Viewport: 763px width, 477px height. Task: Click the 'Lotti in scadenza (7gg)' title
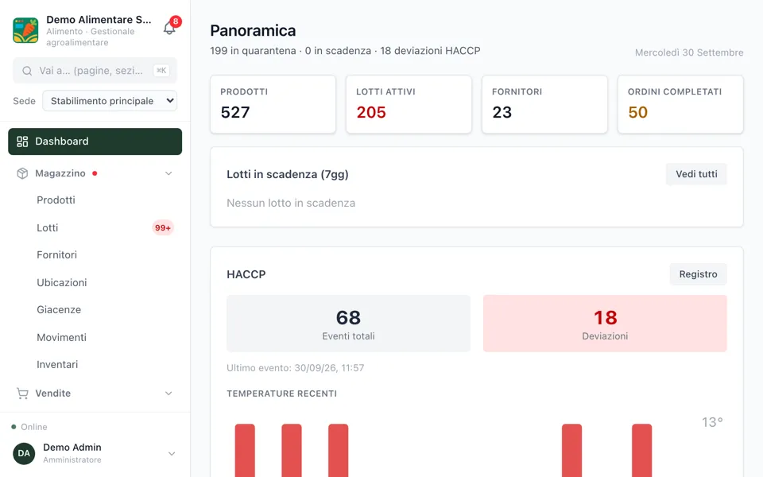[x=288, y=174]
